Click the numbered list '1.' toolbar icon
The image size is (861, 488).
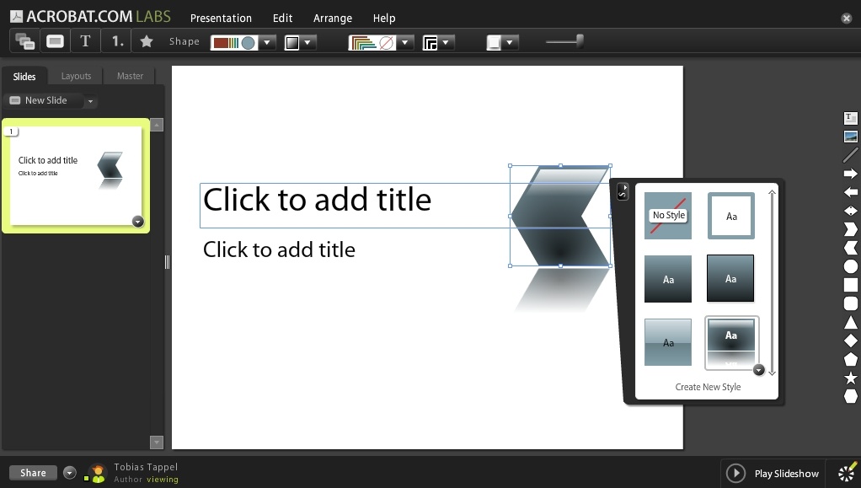coord(117,41)
